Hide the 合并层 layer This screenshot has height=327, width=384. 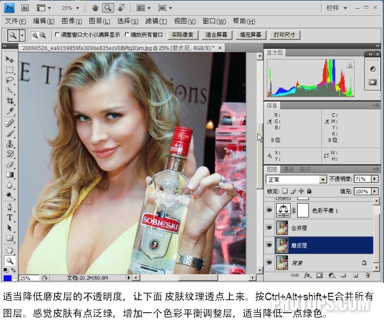[269, 227]
